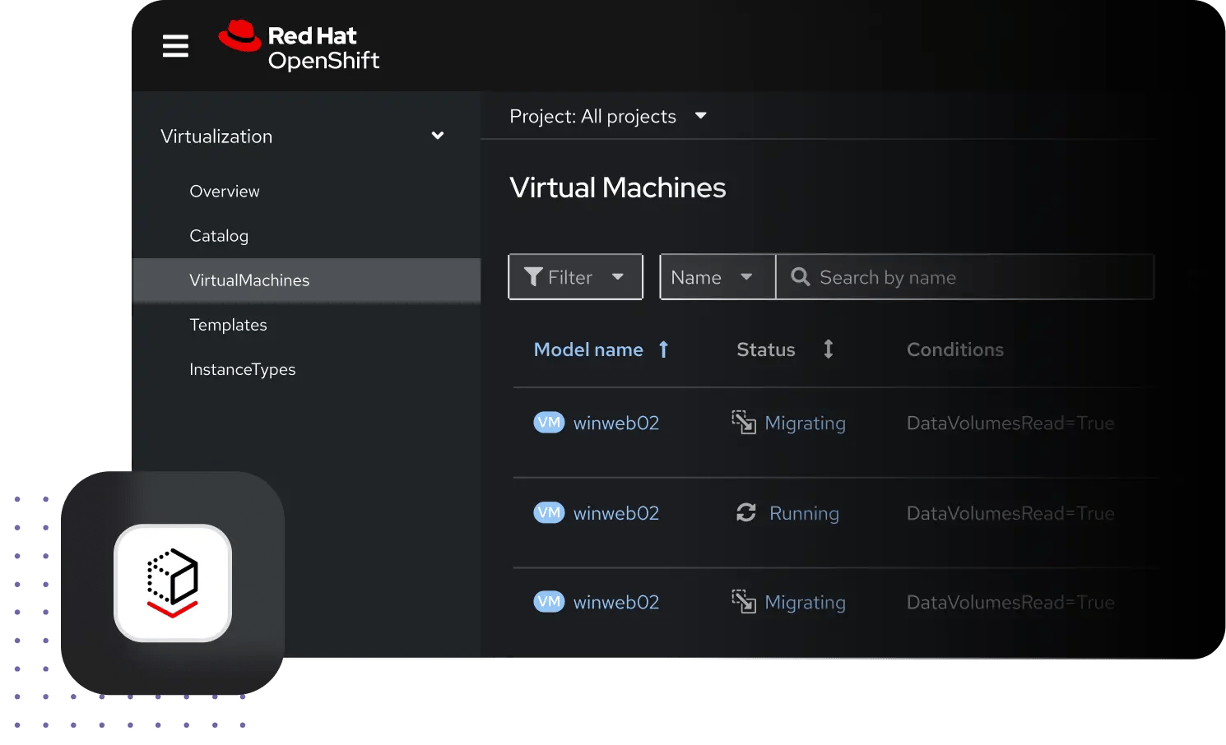Click the Status column sort arrows
This screenshot has width=1226, height=745.
829,349
